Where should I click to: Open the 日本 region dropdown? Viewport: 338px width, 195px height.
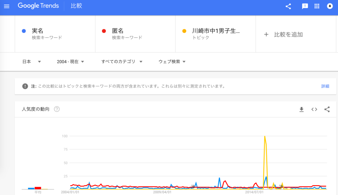[31, 62]
